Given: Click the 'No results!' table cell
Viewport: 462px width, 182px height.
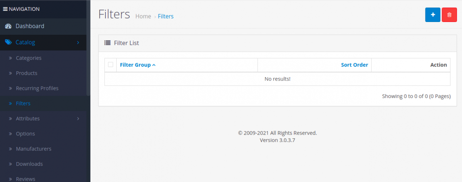Looking at the screenshot, I should coord(277,79).
